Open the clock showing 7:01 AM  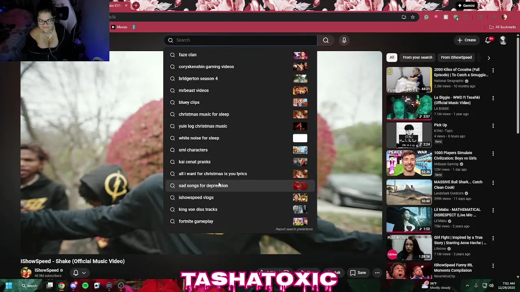pos(506,286)
